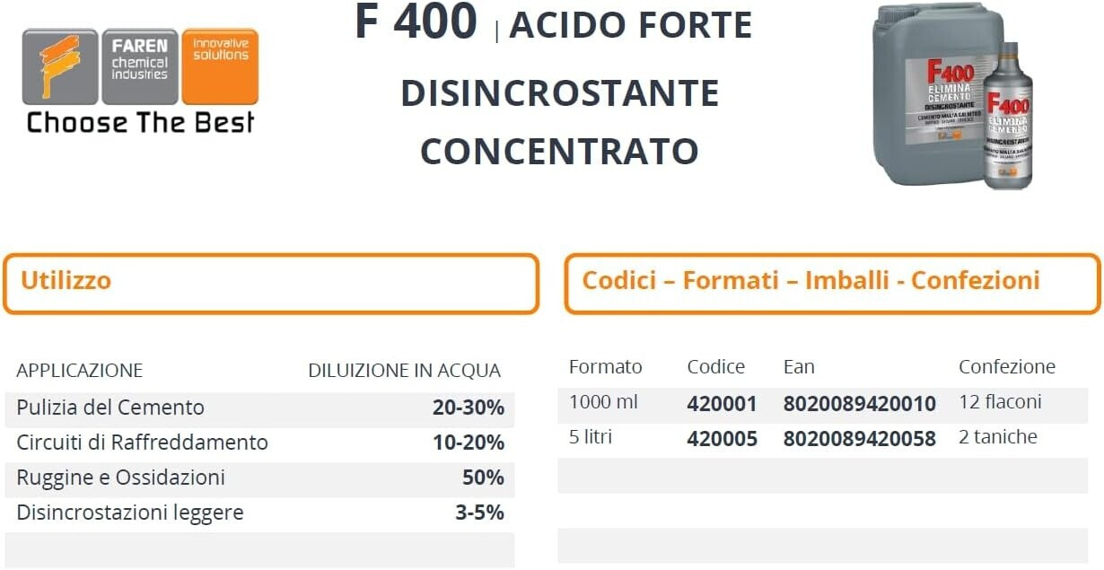Select the F 400 product title
Image resolution: width=1104 pixels, height=570 pixels.
click(416, 22)
